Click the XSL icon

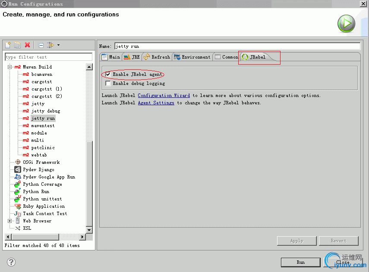point(18,228)
